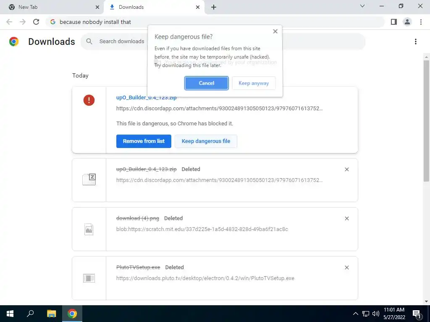Screen dimensions: 430x322
Task: Close the New Tab tab
Action: pos(97,8)
